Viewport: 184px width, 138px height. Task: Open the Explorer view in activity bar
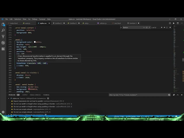[3, 24]
